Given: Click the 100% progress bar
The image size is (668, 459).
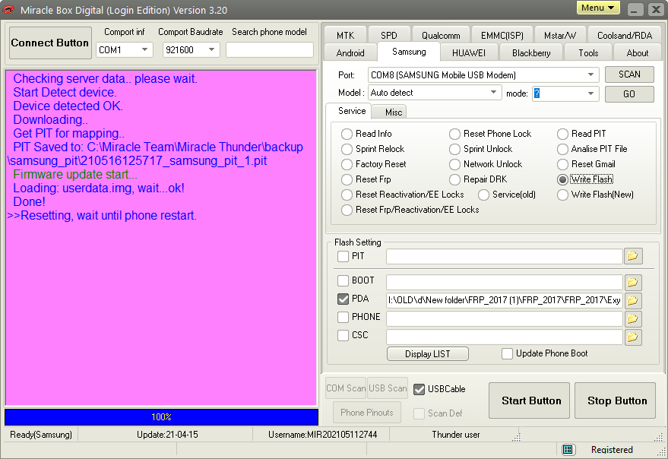Looking at the screenshot, I should (161, 417).
